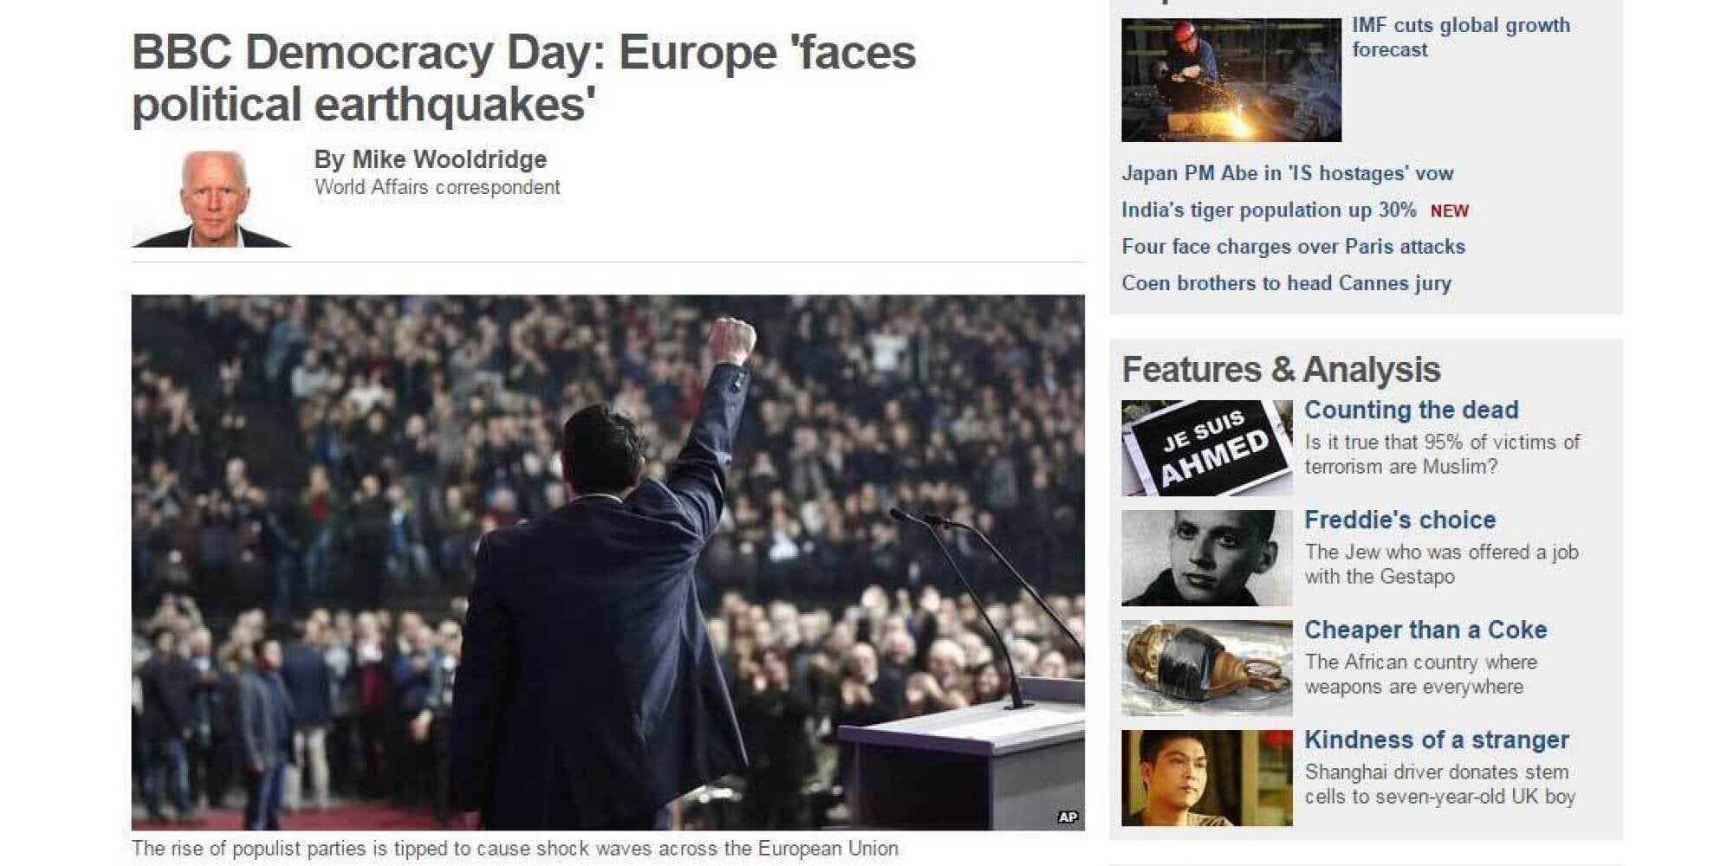Open Japan PM Abe 'IS hostages' vow story
1733x866 pixels.
[1288, 173]
